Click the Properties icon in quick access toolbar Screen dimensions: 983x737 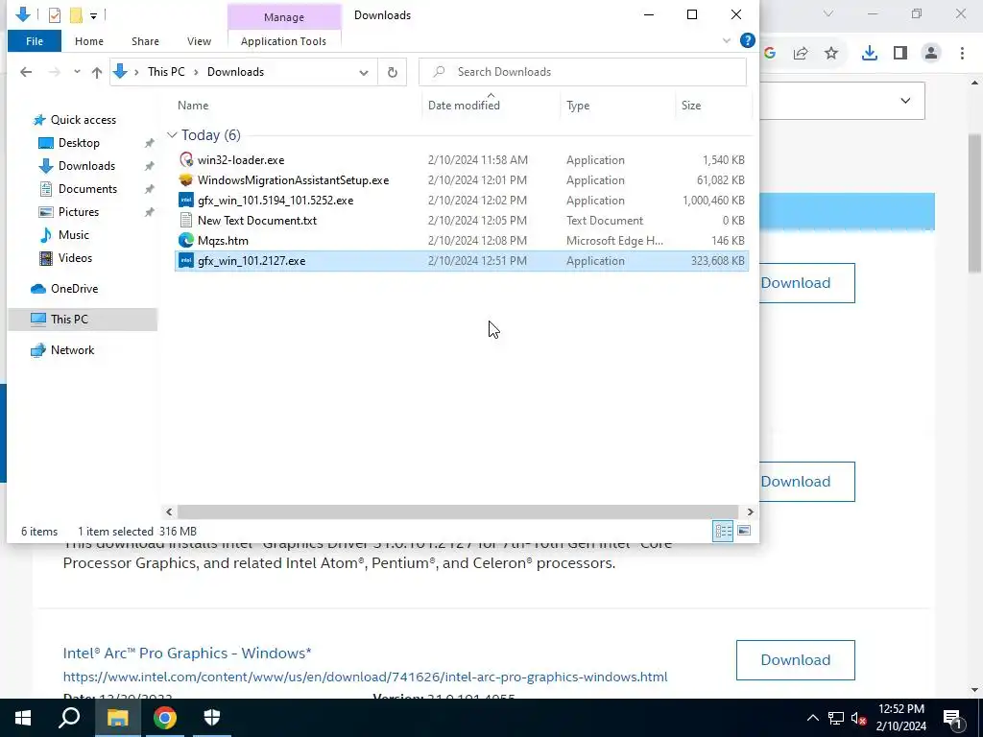55,14
